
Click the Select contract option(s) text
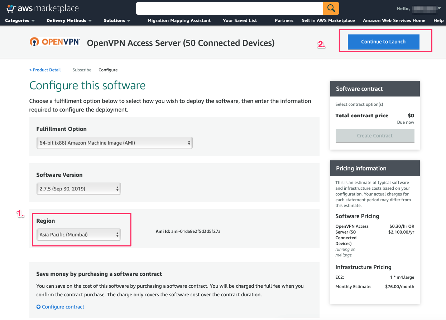click(359, 104)
